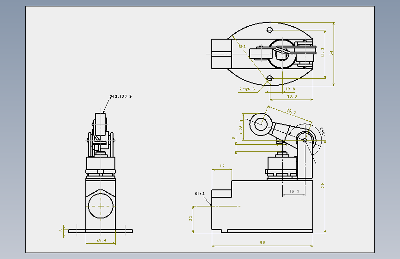Click the (23.1) reference dimension
The width and height of the screenshot is (400, 259).
(x=241, y=127)
